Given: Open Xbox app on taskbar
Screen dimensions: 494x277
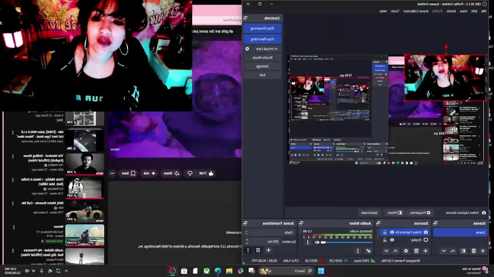Looking at the screenshot, I should [207, 271].
